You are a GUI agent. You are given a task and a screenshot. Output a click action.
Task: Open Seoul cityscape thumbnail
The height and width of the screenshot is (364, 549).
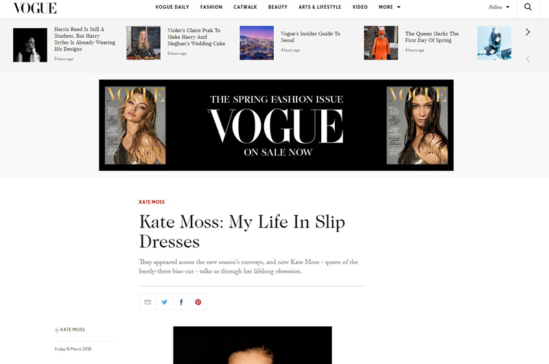click(257, 43)
